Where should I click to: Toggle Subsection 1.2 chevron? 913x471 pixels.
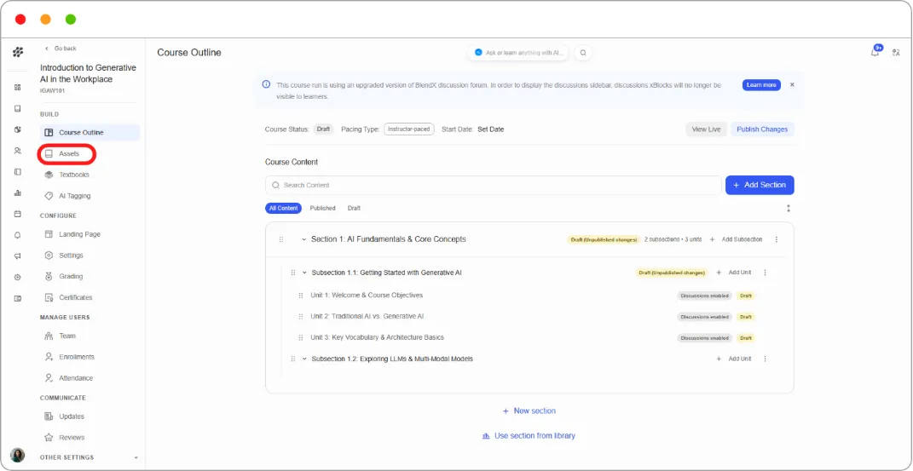[x=304, y=359]
